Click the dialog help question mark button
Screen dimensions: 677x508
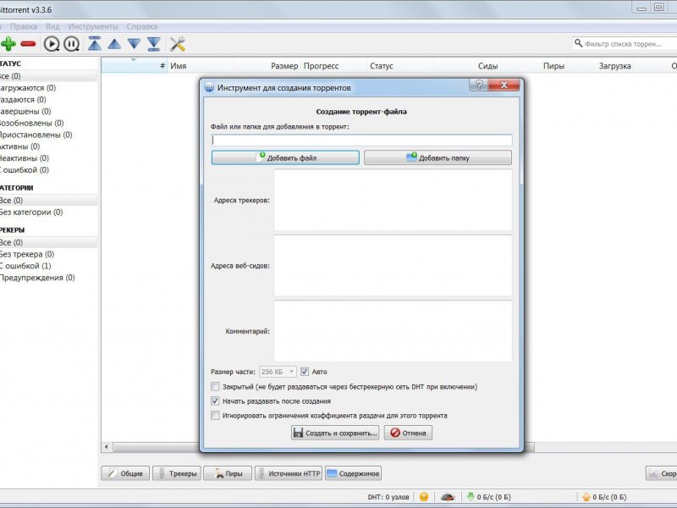click(478, 85)
